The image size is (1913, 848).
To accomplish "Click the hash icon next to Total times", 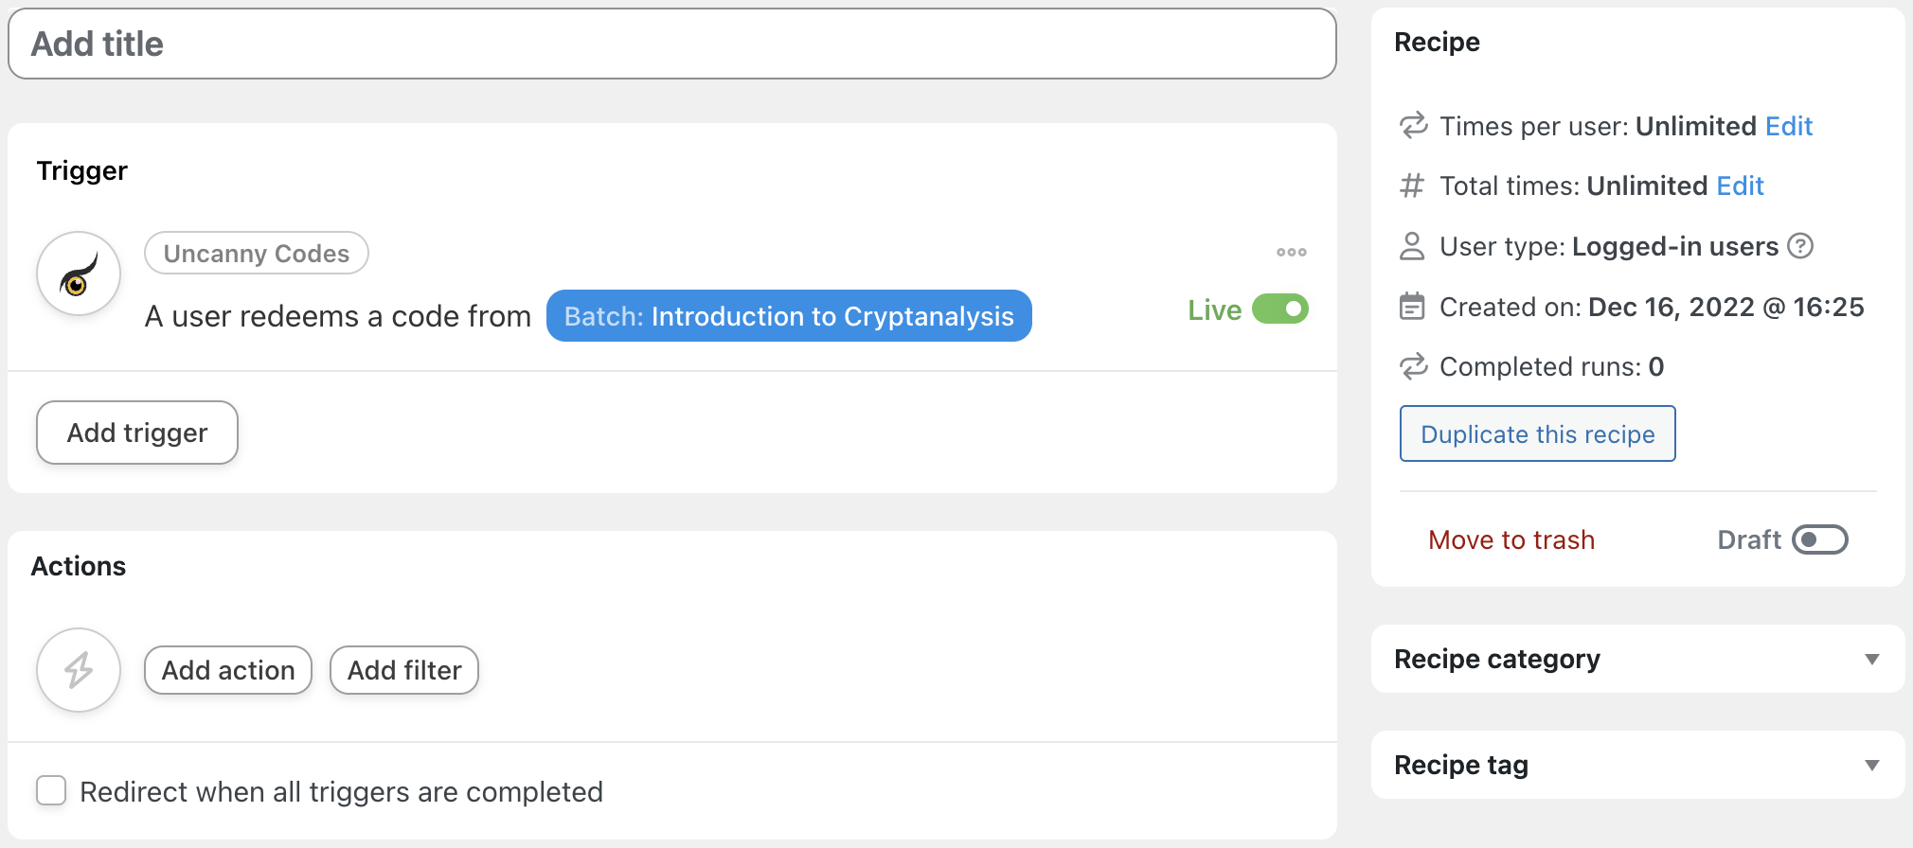I will click(x=1412, y=185).
